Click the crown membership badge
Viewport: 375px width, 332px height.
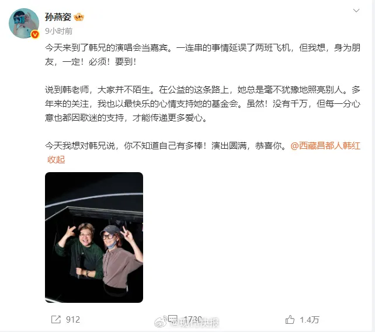[x=79, y=17]
